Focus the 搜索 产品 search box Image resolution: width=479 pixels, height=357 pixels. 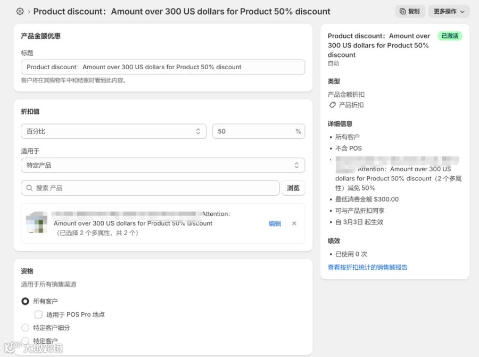(154, 188)
